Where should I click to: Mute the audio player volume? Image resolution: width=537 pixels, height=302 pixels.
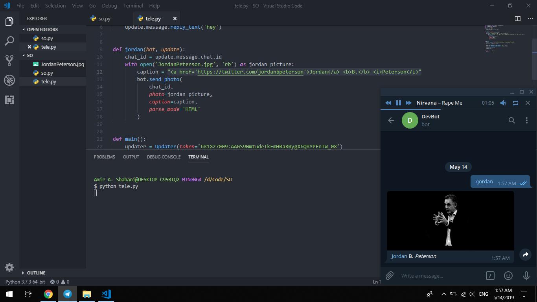503,103
